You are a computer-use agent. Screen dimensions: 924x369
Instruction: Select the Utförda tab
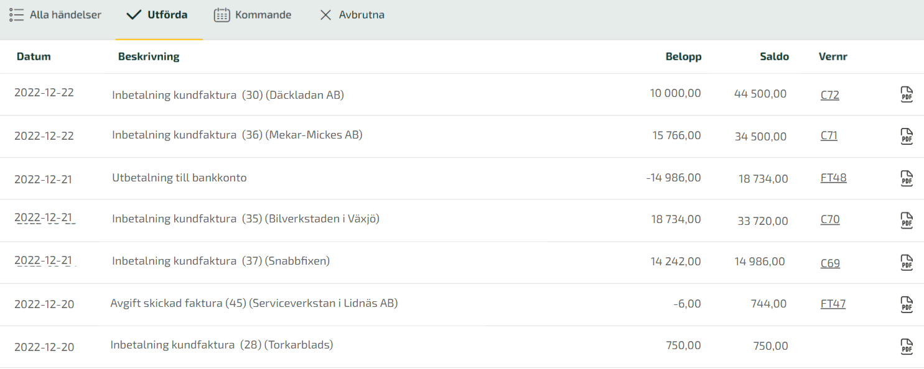[x=157, y=15]
